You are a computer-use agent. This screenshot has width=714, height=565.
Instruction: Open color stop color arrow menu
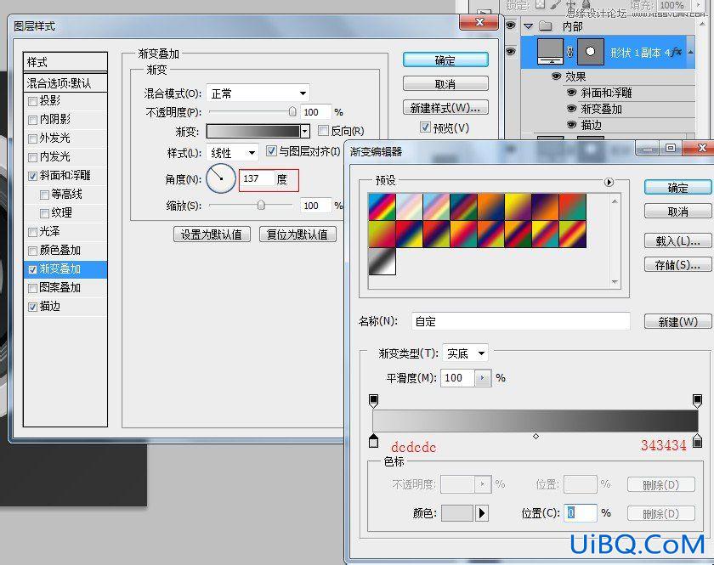pyautogui.click(x=482, y=513)
